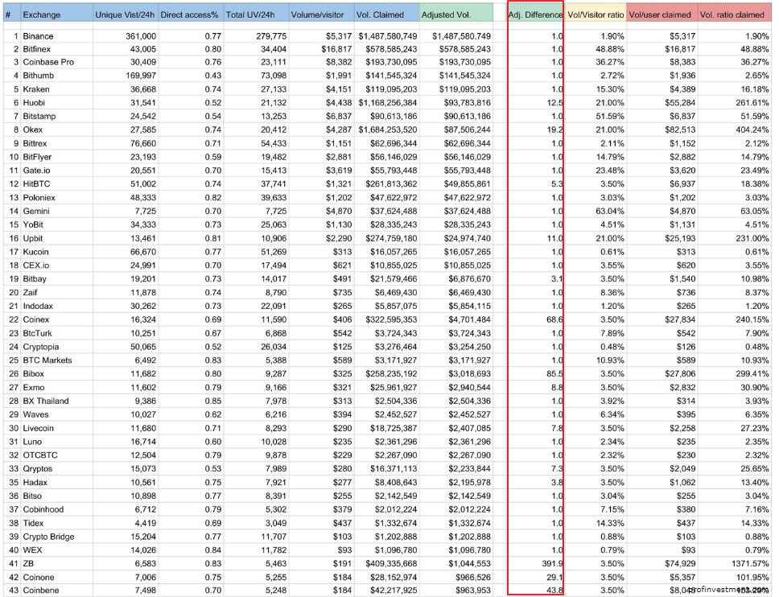Click the "BitFlyer" exchange cell

37,157
